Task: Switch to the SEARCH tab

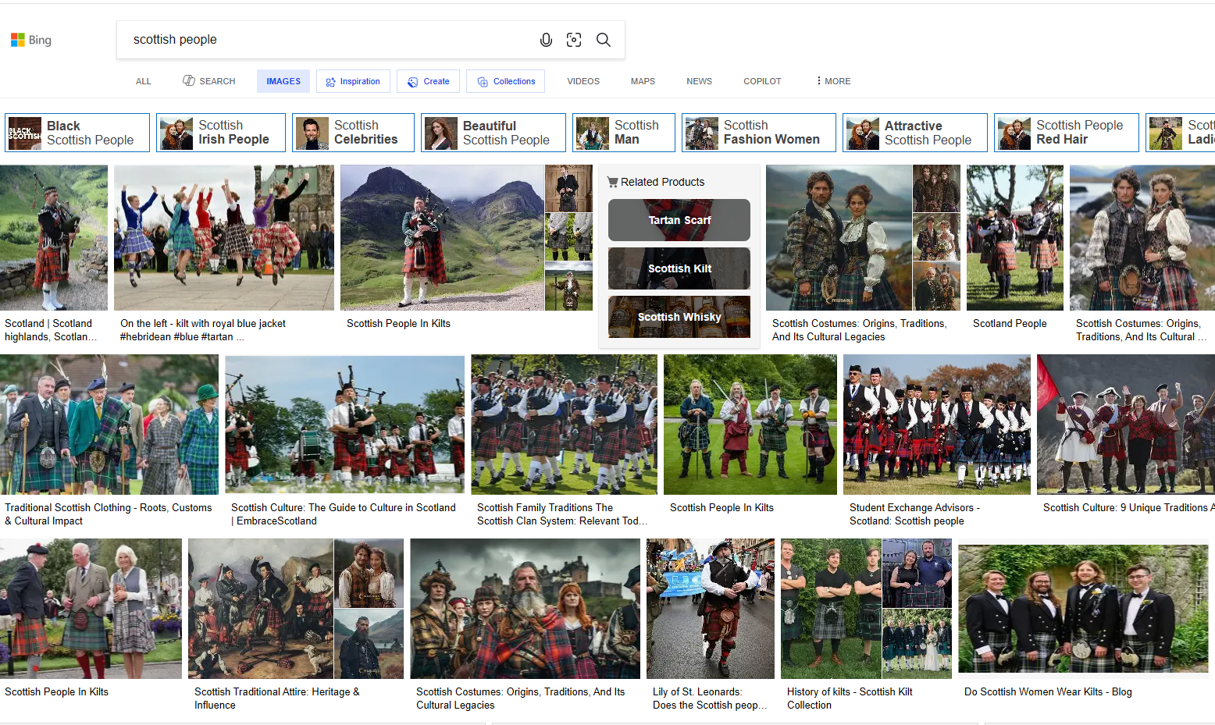Action: [209, 81]
